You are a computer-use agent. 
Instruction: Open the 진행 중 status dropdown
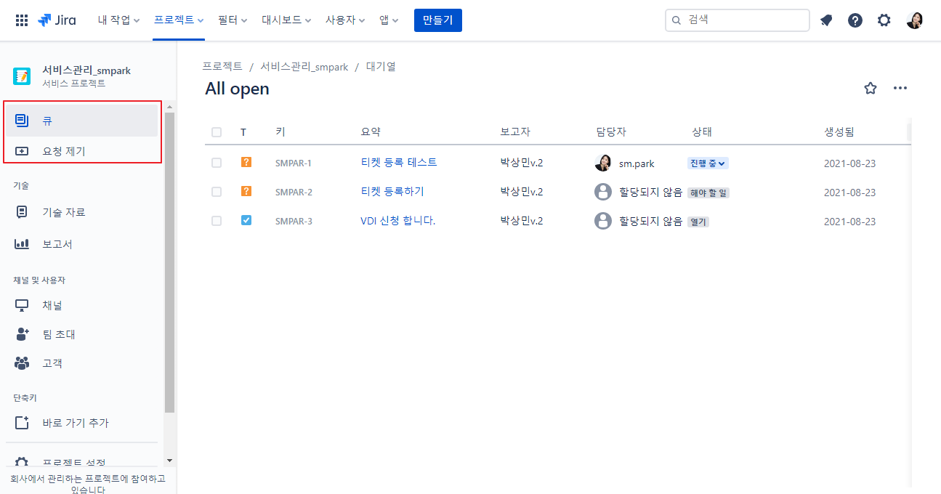(x=708, y=163)
